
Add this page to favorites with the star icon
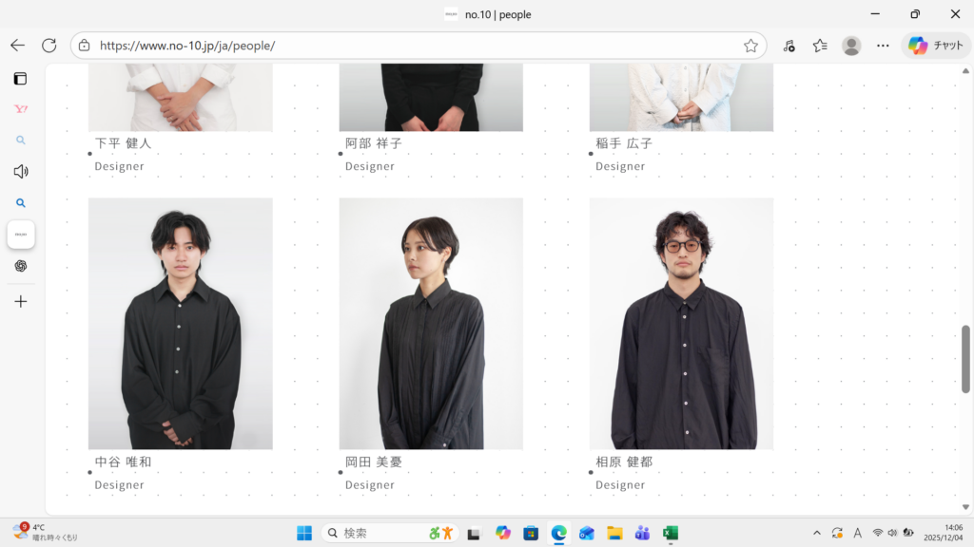click(750, 46)
